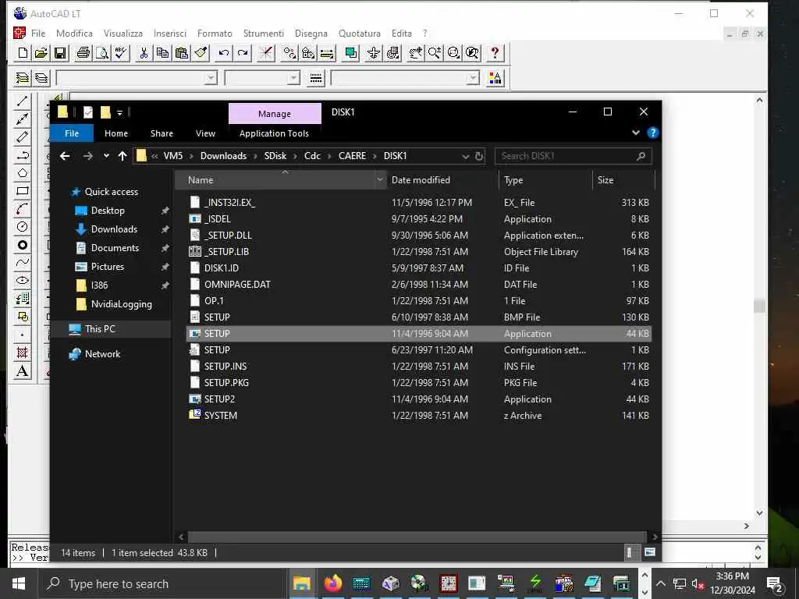Open the Strumenti menu
This screenshot has width=799, height=599.
point(264,33)
